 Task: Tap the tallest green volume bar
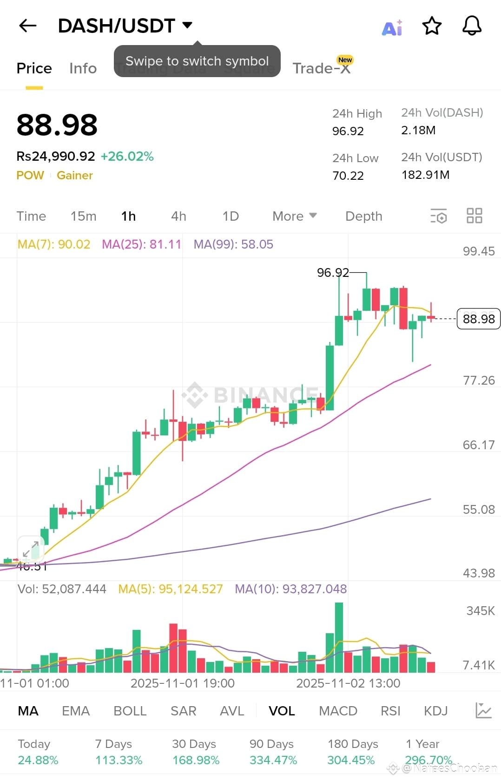(339, 637)
